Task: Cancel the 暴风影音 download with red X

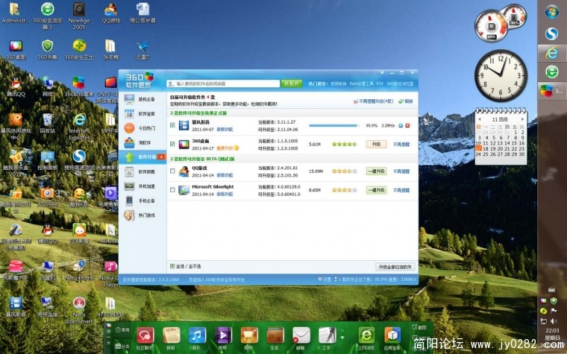Action: click(407, 125)
